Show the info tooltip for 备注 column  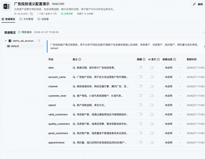80,59
